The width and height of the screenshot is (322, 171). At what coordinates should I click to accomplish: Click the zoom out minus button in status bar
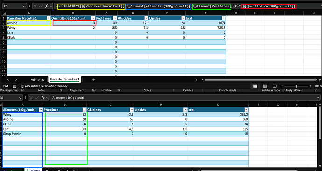click(x=282, y=86)
